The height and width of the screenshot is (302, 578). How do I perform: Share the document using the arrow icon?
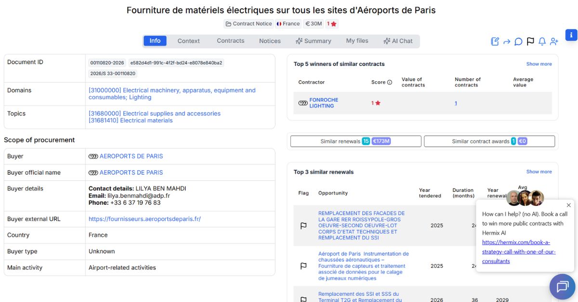(507, 42)
